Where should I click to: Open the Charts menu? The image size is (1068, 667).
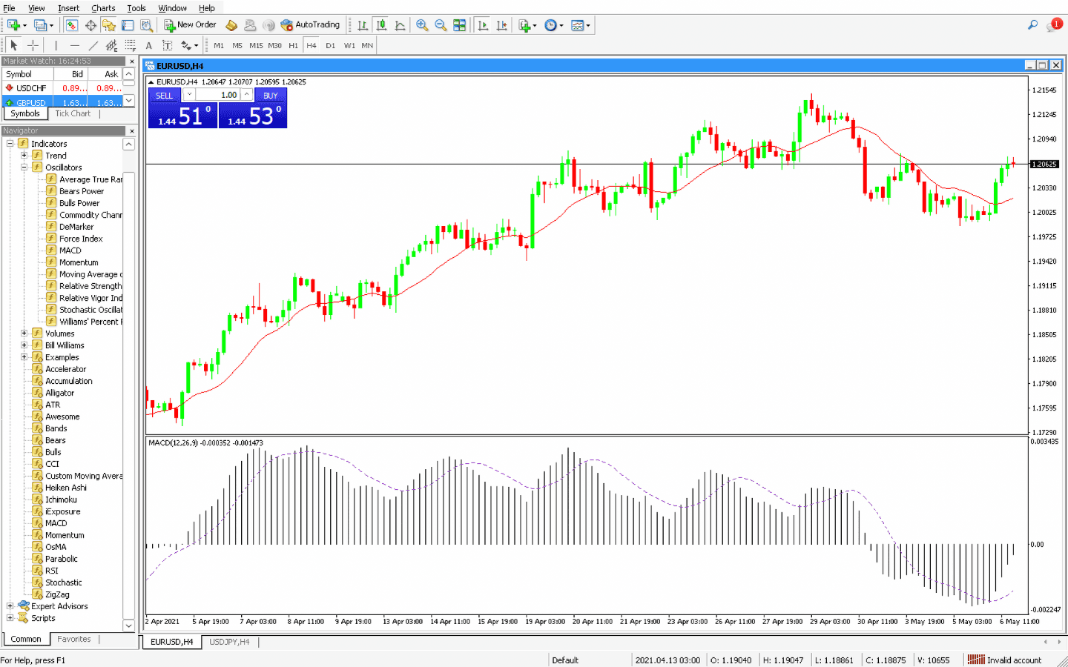(x=102, y=7)
